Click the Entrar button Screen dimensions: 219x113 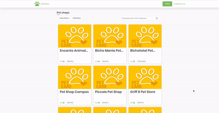click(167, 4)
